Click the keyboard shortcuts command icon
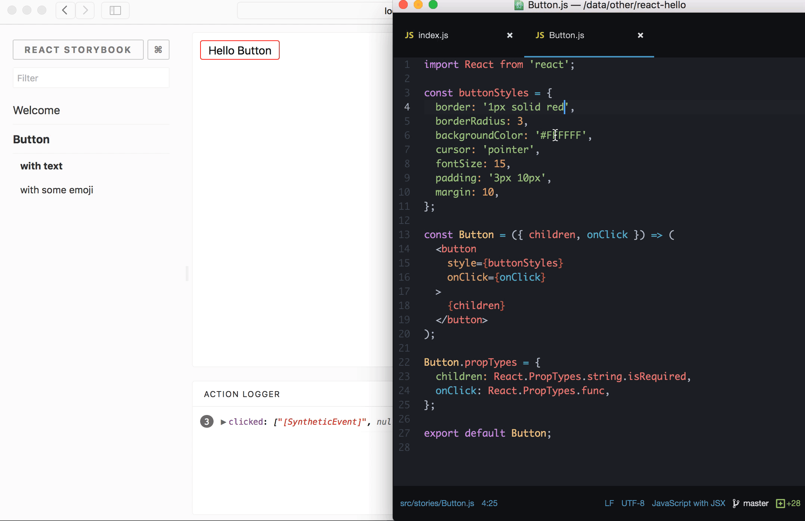Image resolution: width=805 pixels, height=521 pixels. 158,50
